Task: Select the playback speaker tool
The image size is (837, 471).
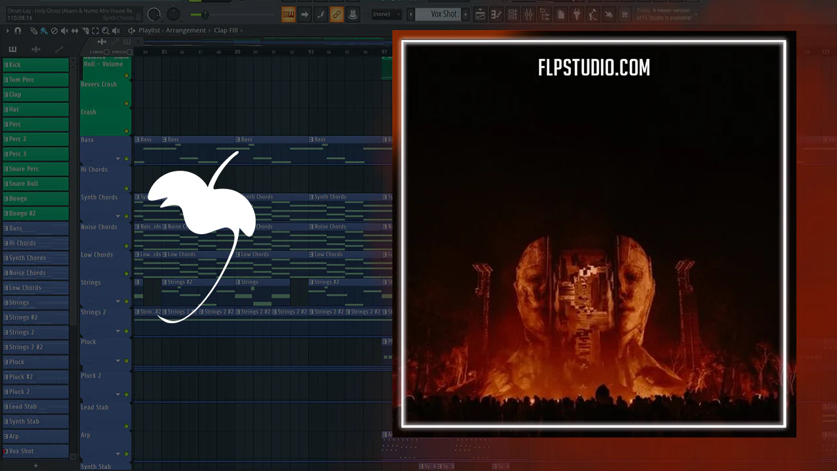Action: click(x=116, y=30)
